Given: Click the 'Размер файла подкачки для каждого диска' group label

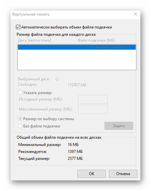Looking at the screenshot, I should tap(56, 34).
